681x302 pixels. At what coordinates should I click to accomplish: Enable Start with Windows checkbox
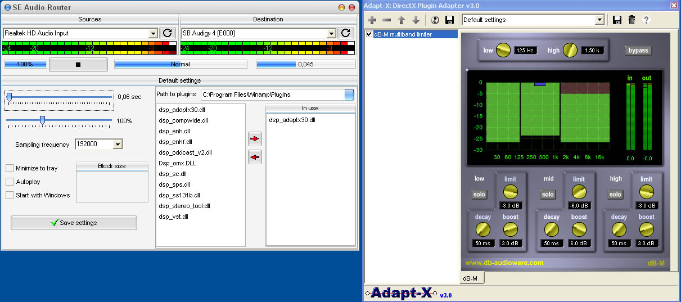point(10,195)
